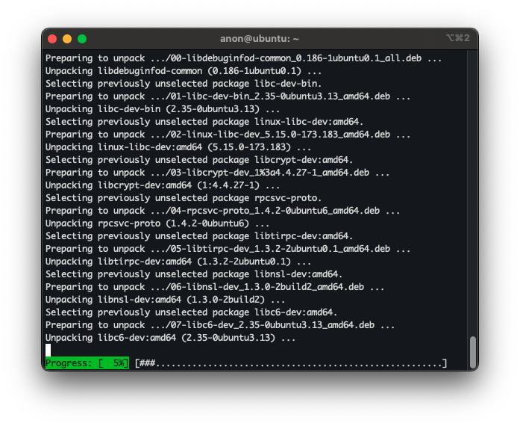Click the green "Progress: [ 5%]" label
This screenshot has height=426, width=520.
[x=87, y=363]
